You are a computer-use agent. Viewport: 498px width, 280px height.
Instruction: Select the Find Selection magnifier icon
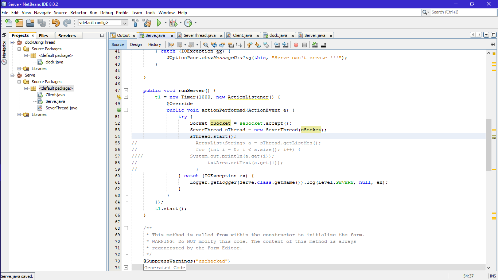(206, 44)
